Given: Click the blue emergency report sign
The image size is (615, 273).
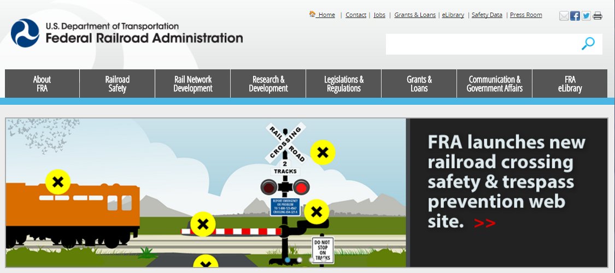Looking at the screenshot, I should (x=285, y=207).
